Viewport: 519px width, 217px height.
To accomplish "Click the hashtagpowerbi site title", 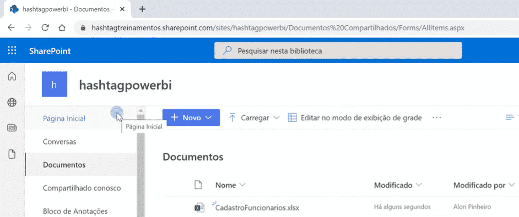I will 126,85.
